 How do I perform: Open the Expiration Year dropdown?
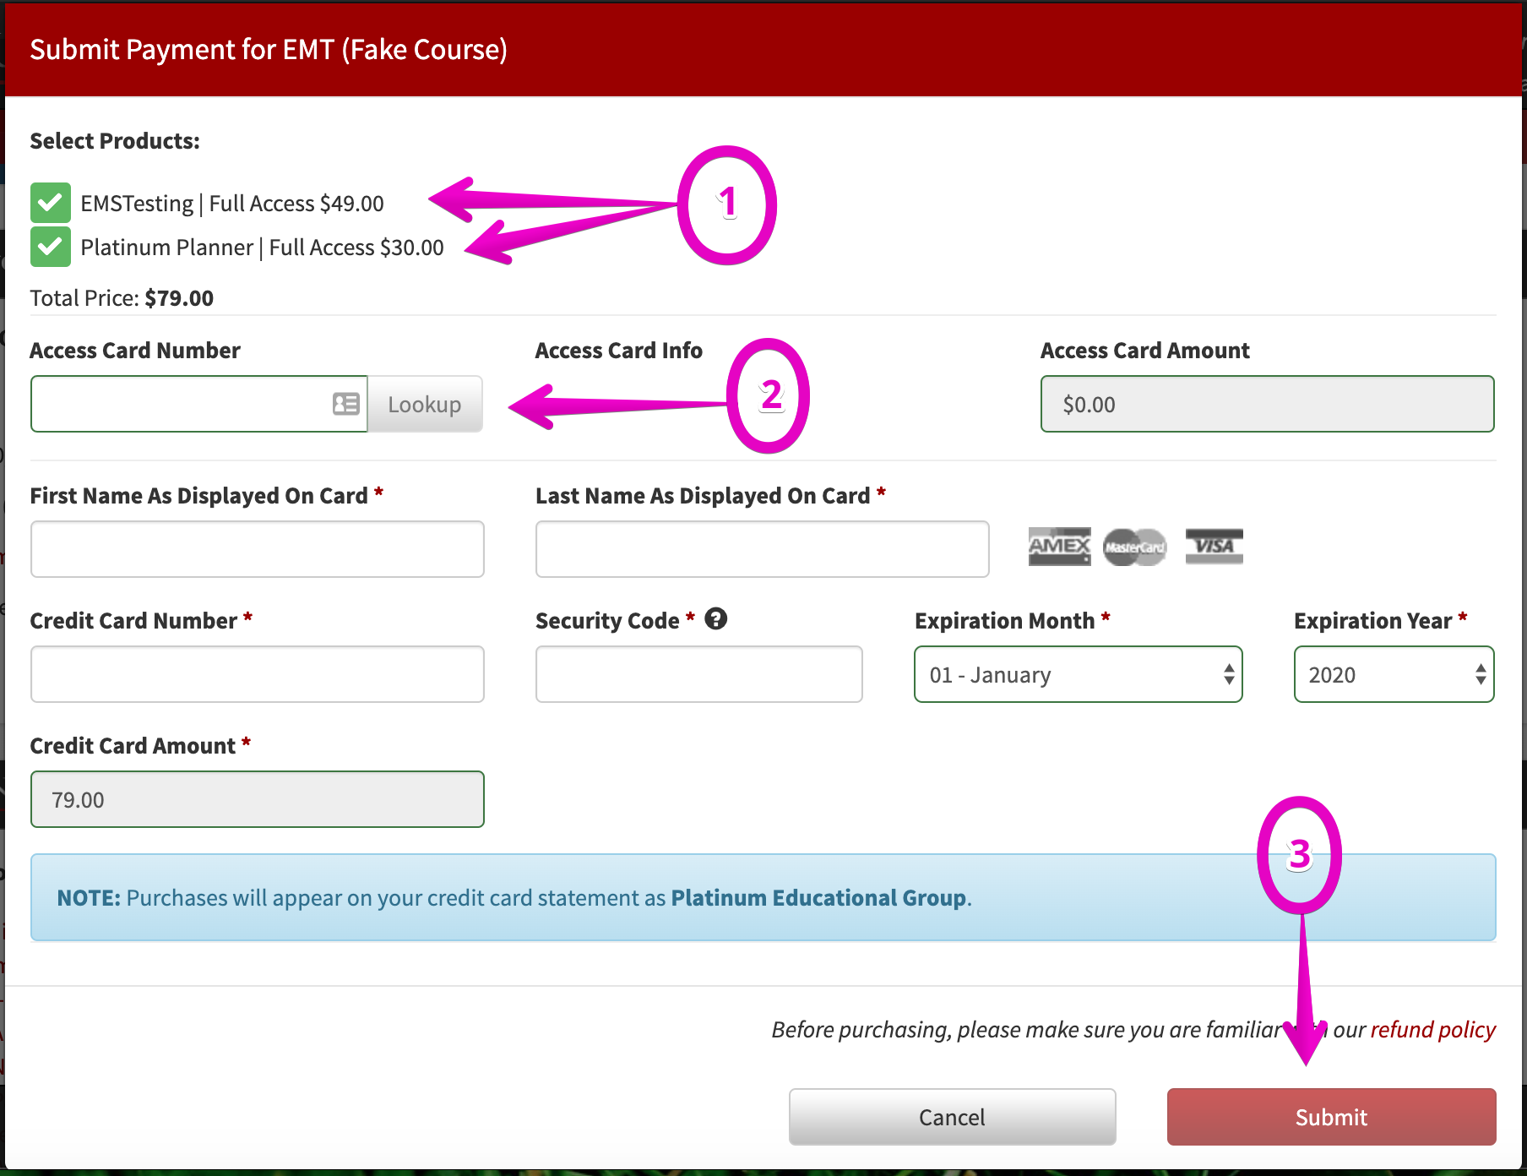click(1394, 674)
